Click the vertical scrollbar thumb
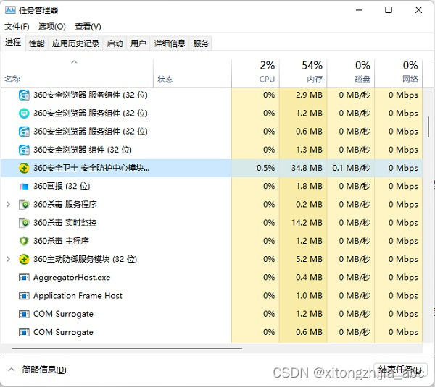Screen dimensions: 435x387 428,127
